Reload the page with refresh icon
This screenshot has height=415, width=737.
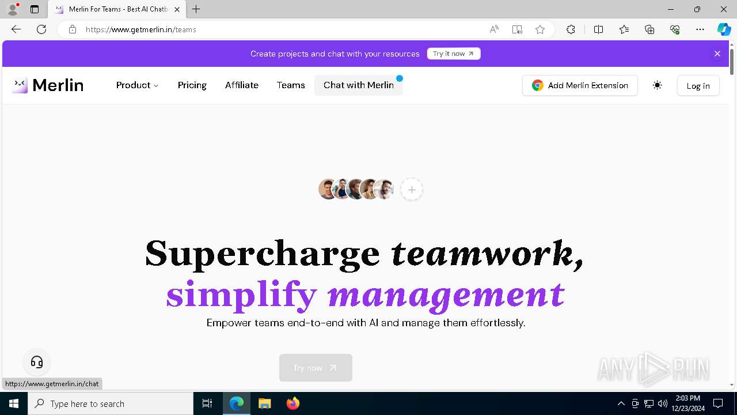point(41,29)
